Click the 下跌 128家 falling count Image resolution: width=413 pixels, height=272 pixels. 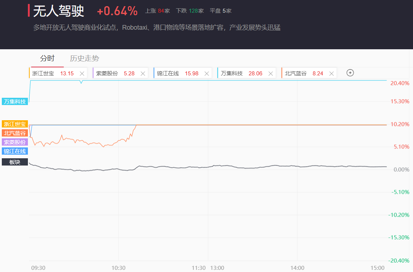[189, 11]
